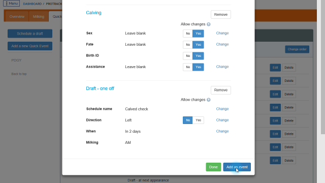Open the Menu button at top left

point(11,4)
